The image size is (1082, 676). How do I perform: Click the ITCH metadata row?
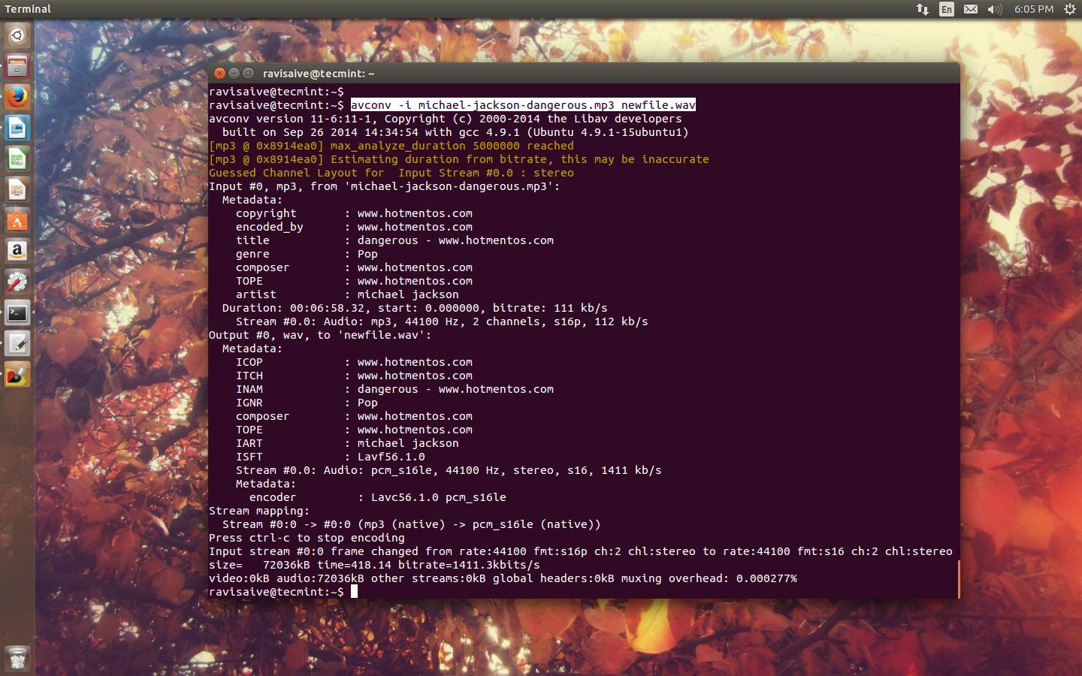tap(354, 376)
